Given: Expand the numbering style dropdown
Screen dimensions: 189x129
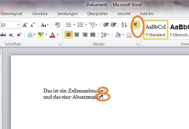Looking at the screenshot, I should click(86, 25).
